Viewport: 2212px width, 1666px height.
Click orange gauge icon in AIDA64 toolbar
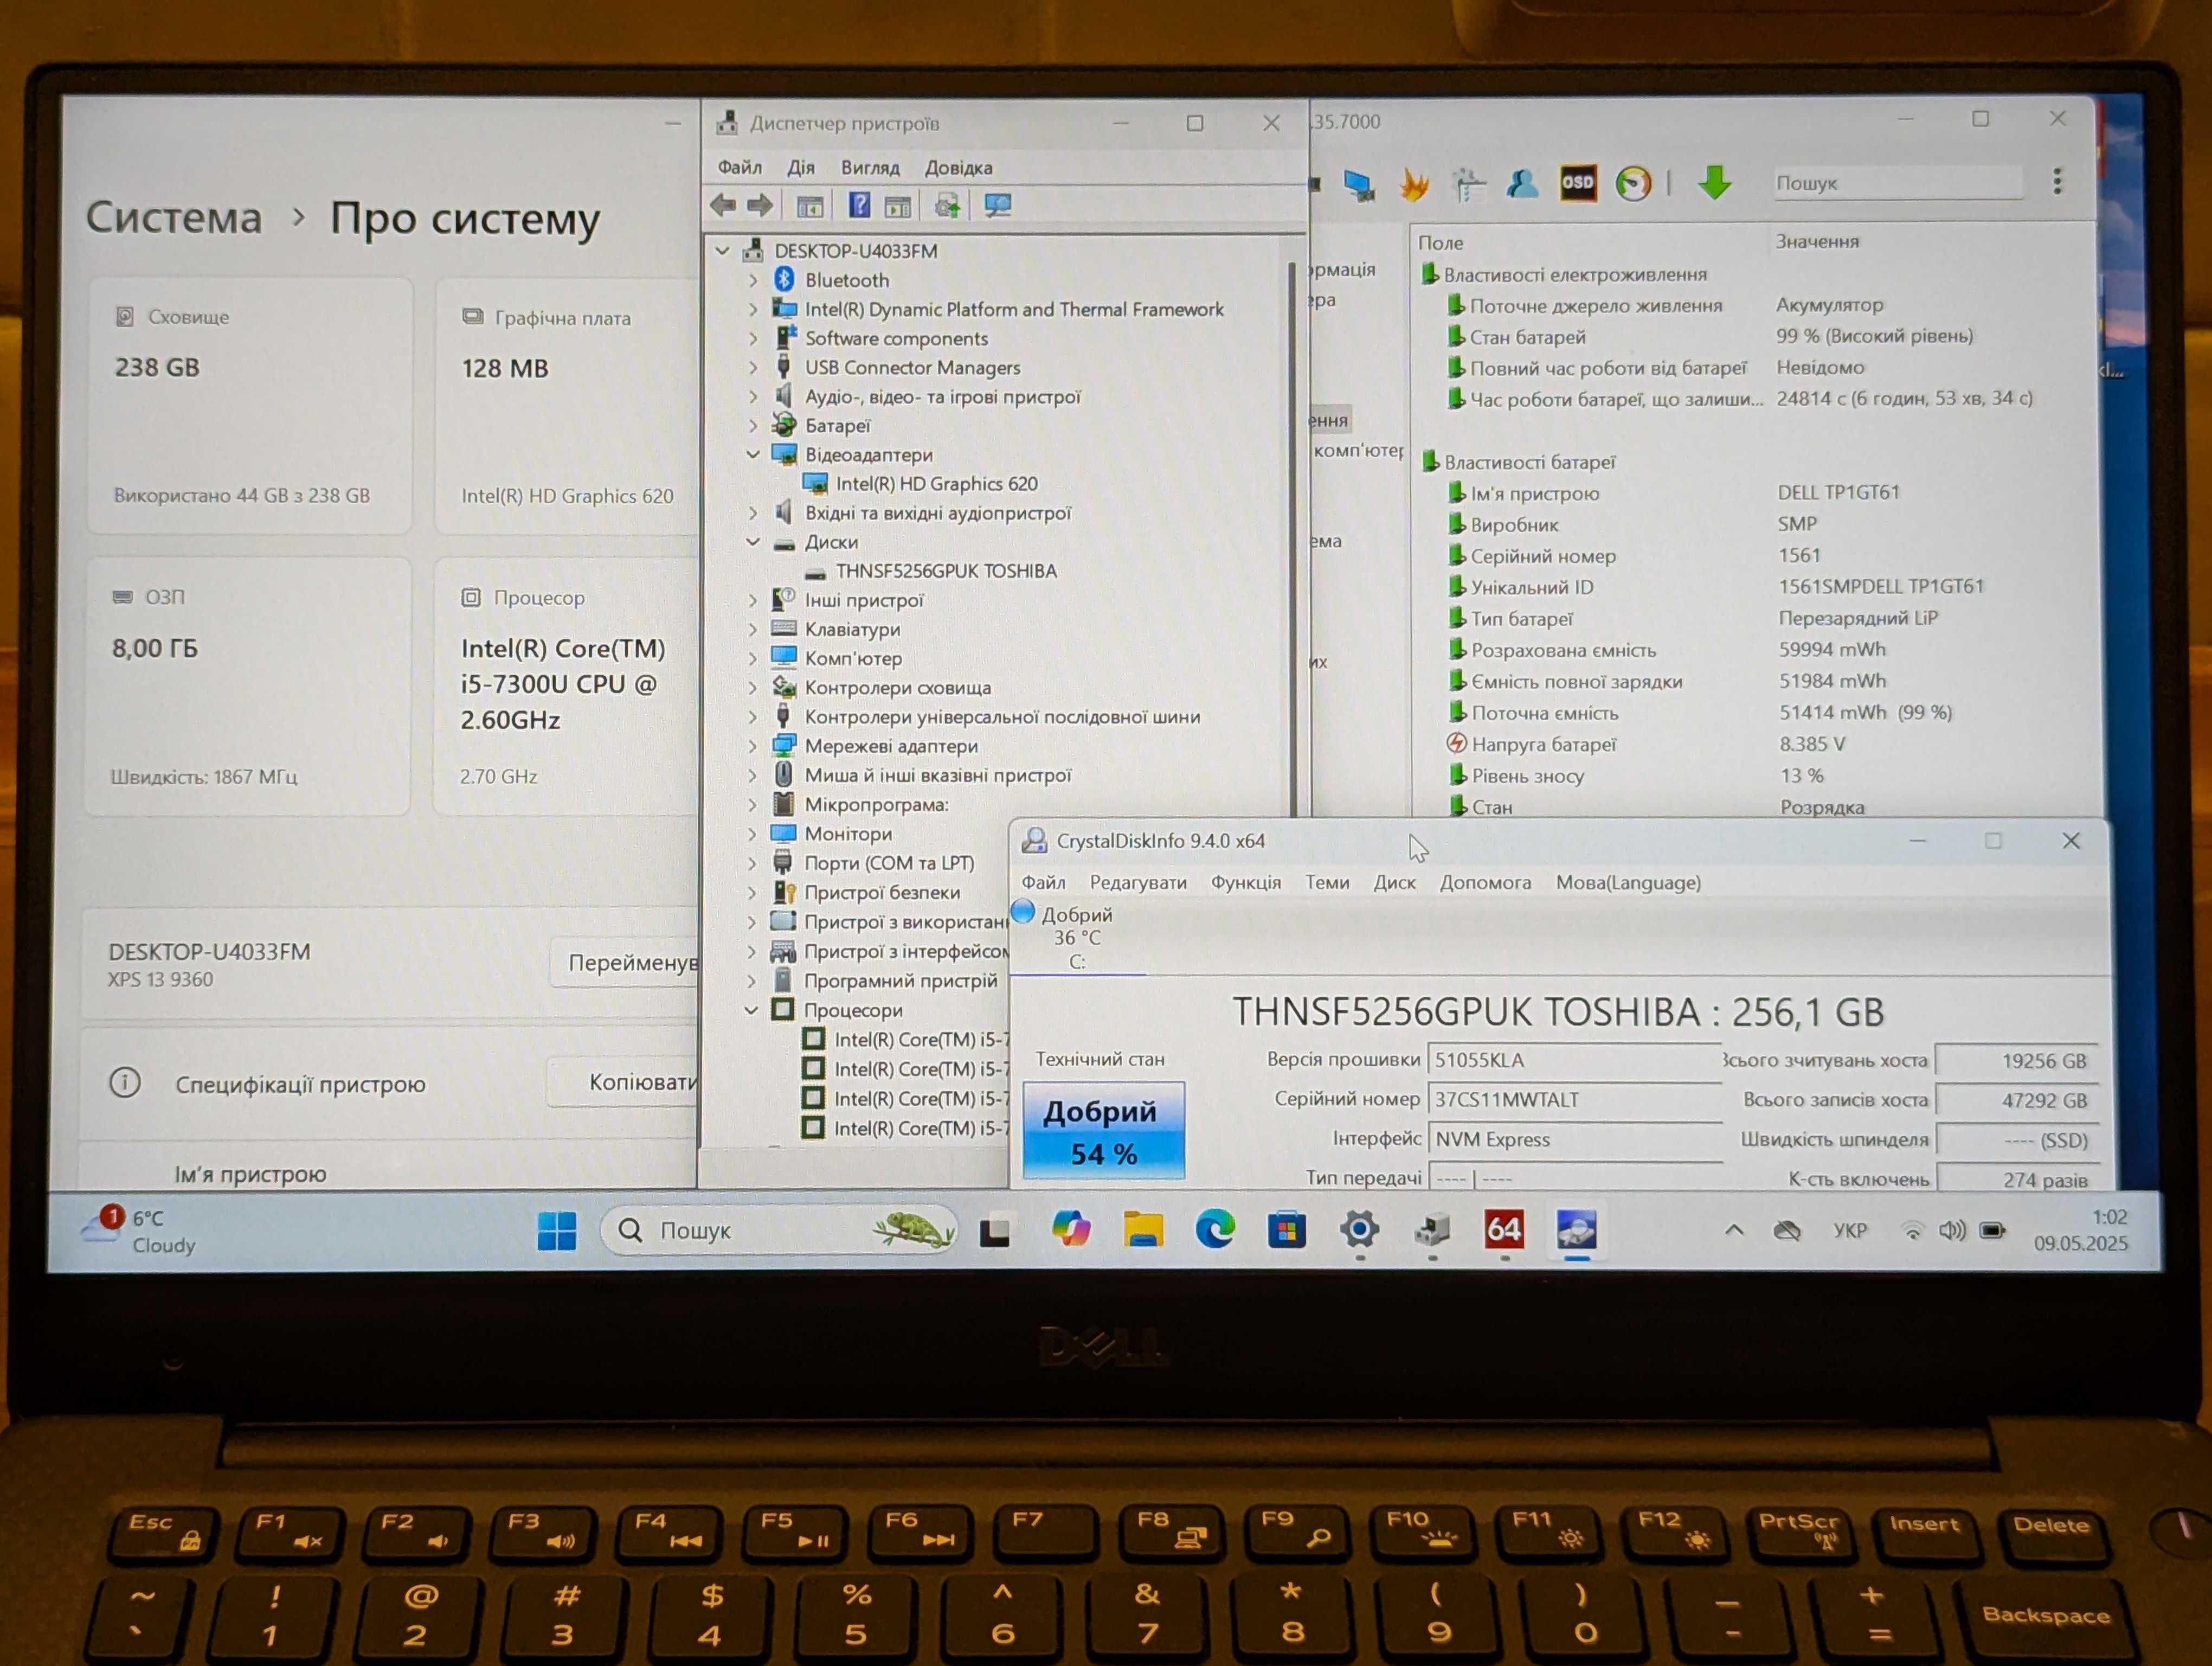pos(1633,183)
